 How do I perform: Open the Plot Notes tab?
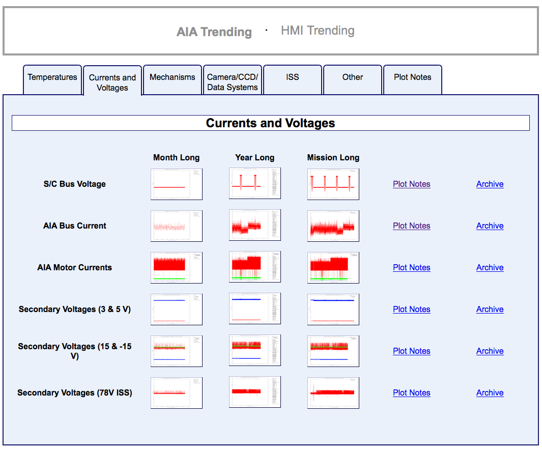point(412,77)
